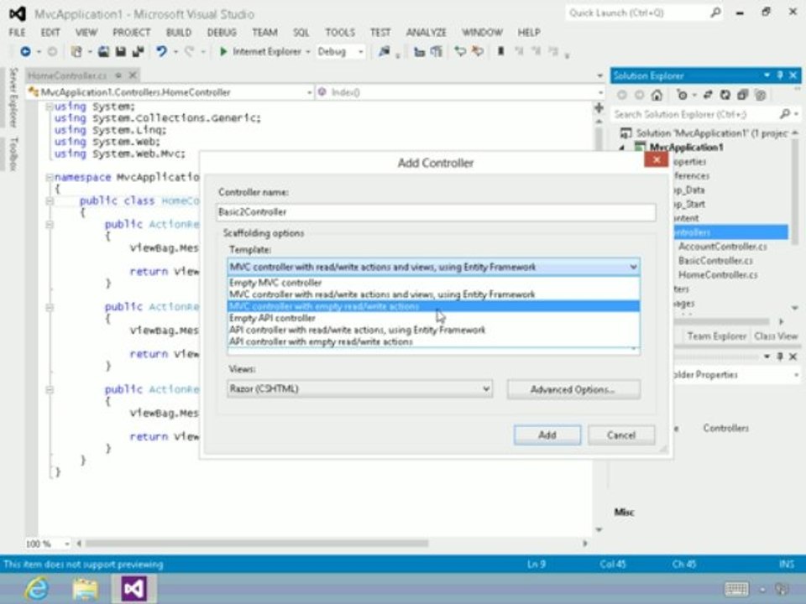Viewport: 806px width, 604px height.
Task: Click the Solution Explorer Sync with Active Document icon
Action: pos(708,95)
